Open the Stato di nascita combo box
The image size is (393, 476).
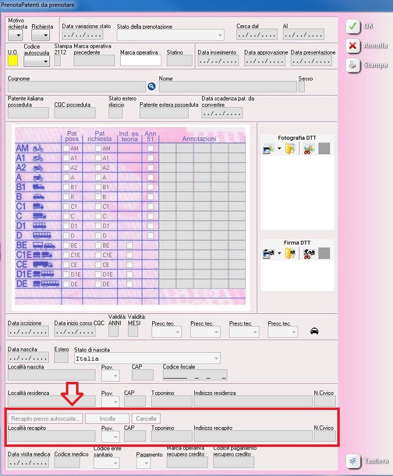point(216,358)
